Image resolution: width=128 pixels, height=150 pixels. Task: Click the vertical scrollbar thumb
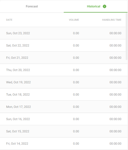(126, 37)
